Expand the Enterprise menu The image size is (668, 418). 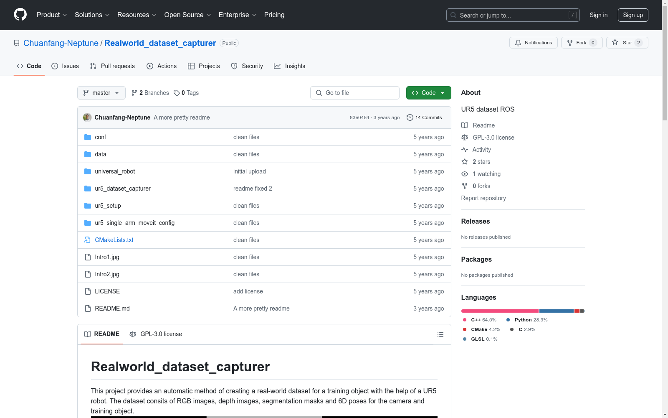click(238, 15)
